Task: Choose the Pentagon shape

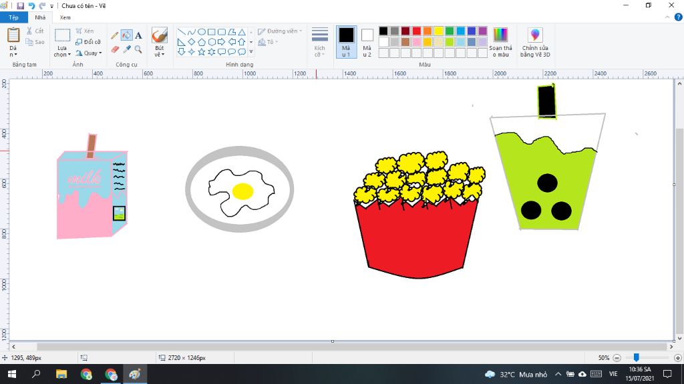Action: 202,42
